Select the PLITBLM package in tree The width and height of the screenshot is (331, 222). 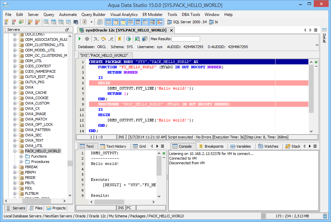(x=32, y=193)
